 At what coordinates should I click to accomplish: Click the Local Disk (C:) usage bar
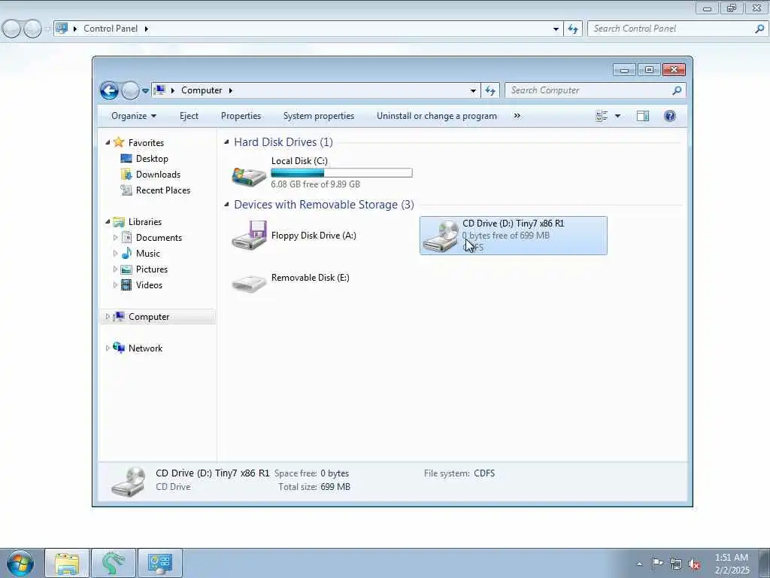342,172
